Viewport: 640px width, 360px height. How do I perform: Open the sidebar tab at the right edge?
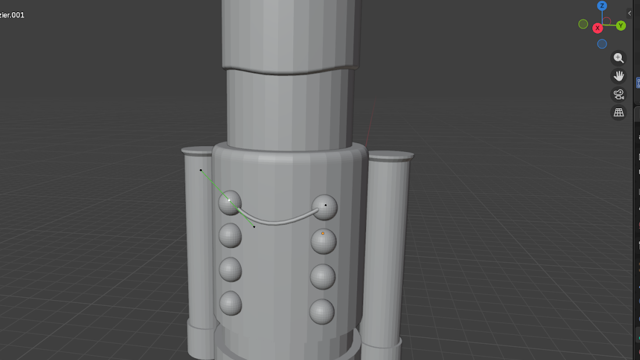[x=637, y=83]
